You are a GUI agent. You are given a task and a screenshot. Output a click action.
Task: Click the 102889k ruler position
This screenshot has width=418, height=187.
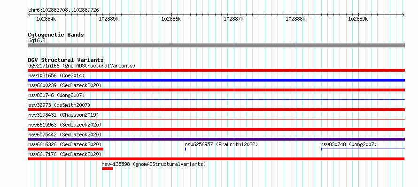pyautogui.click(x=358, y=19)
